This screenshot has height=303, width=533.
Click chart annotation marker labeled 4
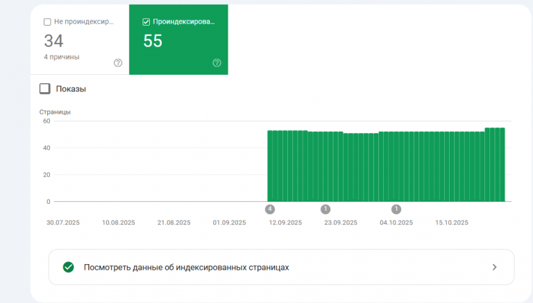click(x=270, y=209)
